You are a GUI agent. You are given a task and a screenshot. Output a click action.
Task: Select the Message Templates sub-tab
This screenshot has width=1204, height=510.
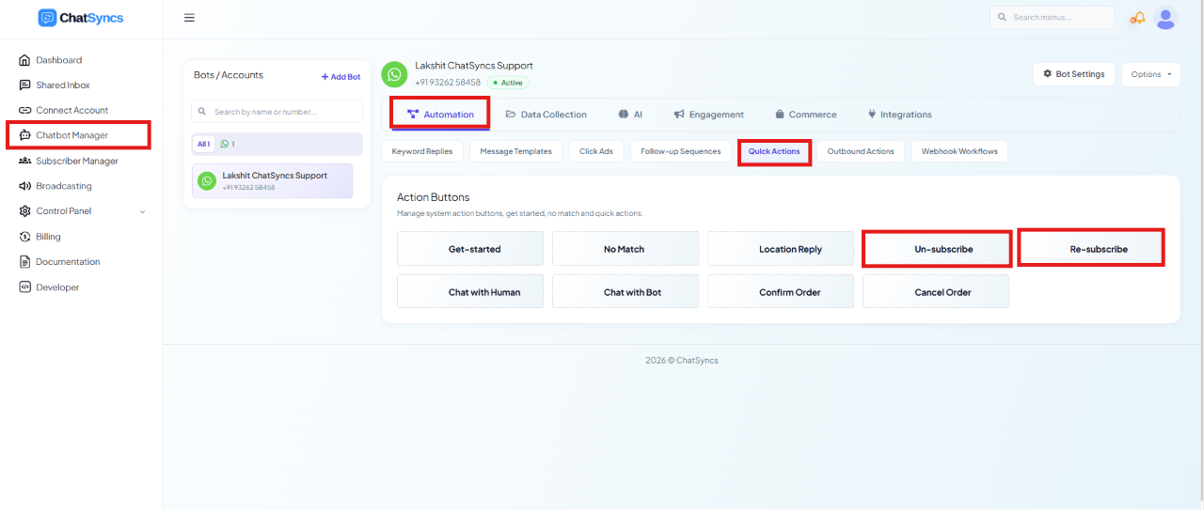(515, 151)
